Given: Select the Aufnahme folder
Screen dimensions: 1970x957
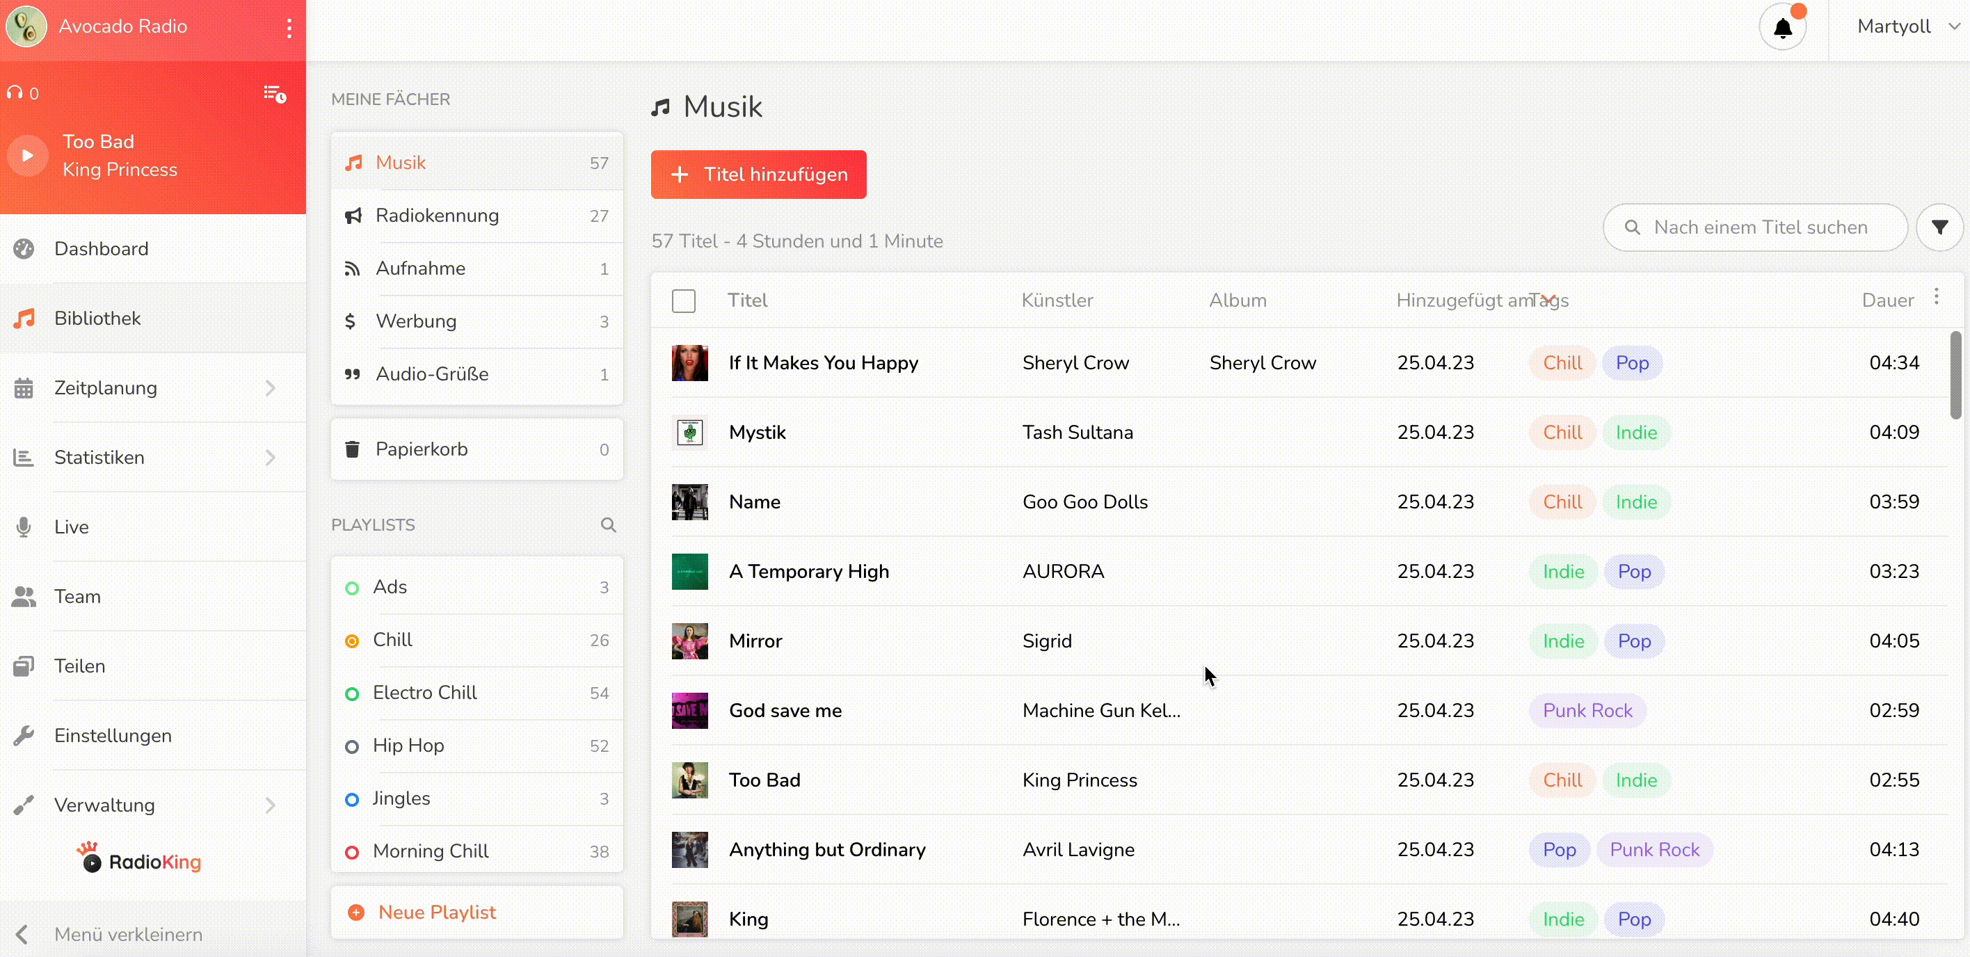Looking at the screenshot, I should click(477, 268).
